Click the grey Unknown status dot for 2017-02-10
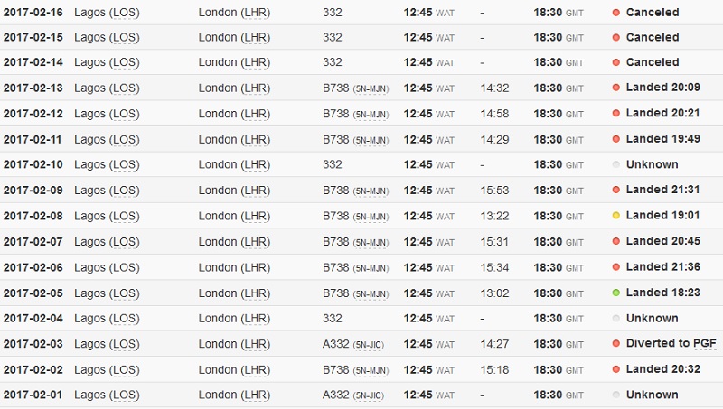Image resolution: width=723 pixels, height=409 pixels. [x=615, y=164]
